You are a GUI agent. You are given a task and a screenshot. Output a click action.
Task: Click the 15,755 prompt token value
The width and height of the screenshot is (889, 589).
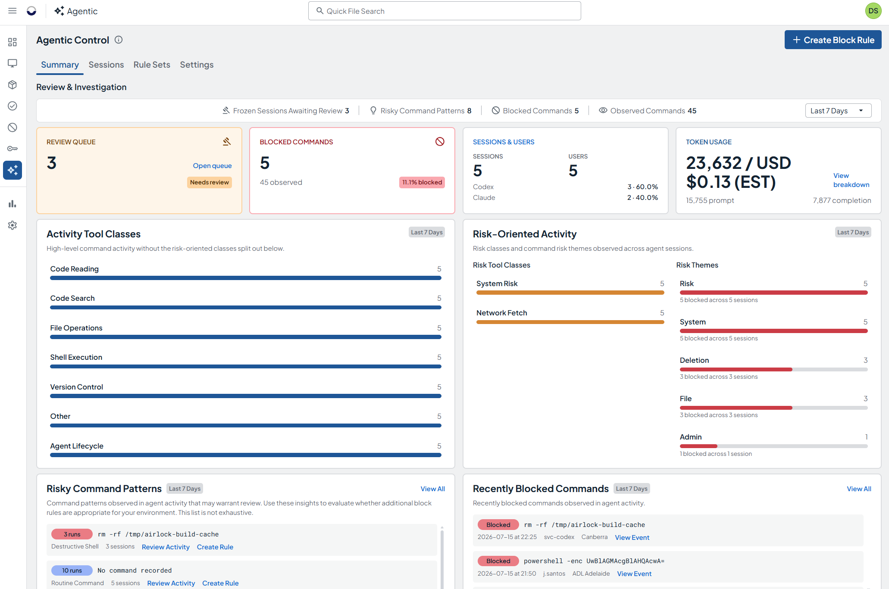[x=710, y=200]
